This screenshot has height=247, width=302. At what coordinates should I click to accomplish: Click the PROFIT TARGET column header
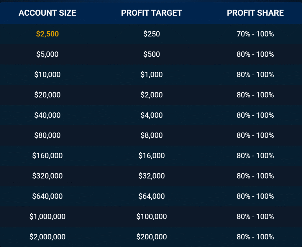tap(152, 13)
